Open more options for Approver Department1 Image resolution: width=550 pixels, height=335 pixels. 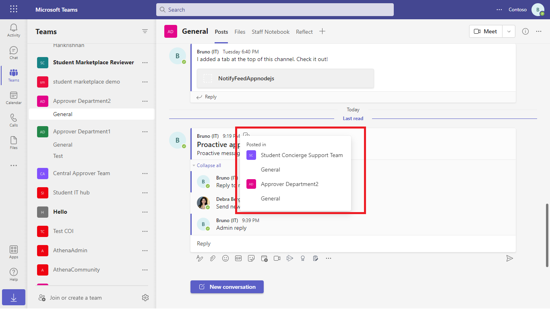tap(145, 131)
